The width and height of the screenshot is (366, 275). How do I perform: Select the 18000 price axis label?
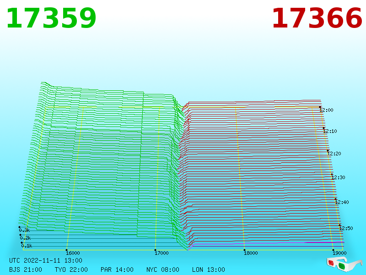251,253
